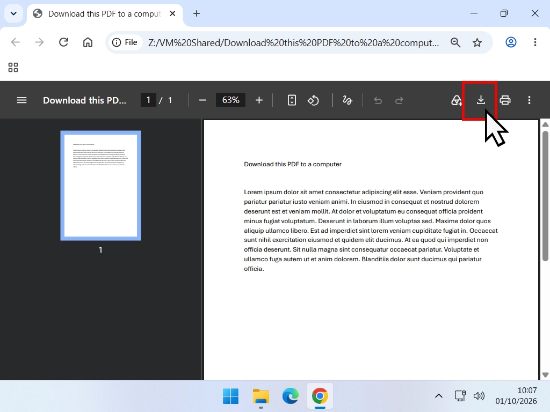Open the PDF viewer more actions menu

(x=529, y=100)
